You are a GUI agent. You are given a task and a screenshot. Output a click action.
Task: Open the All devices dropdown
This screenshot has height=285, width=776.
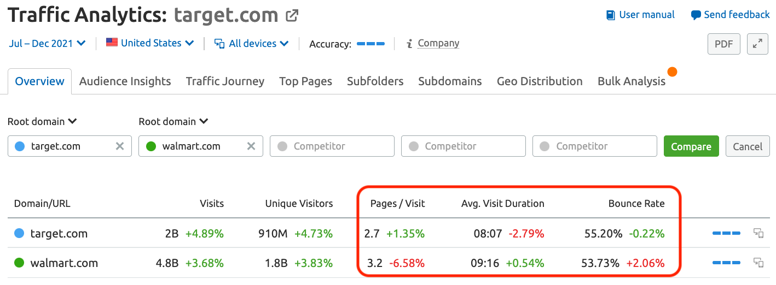[252, 43]
